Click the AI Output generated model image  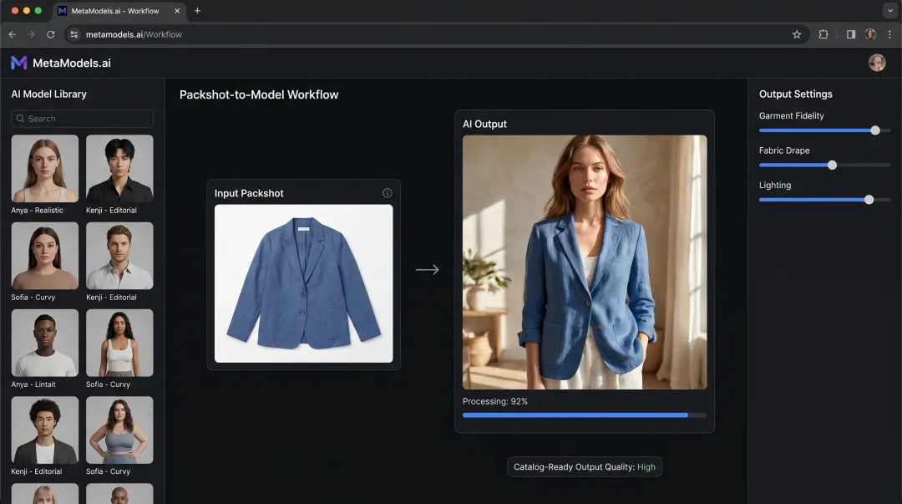point(585,262)
